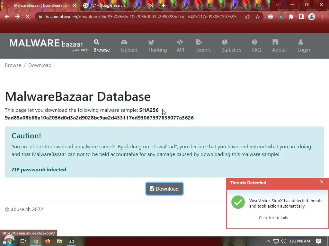Viewport: 329px width, 246px height.
Task: Show hidden system tray icons
Action: pyautogui.click(x=268, y=241)
